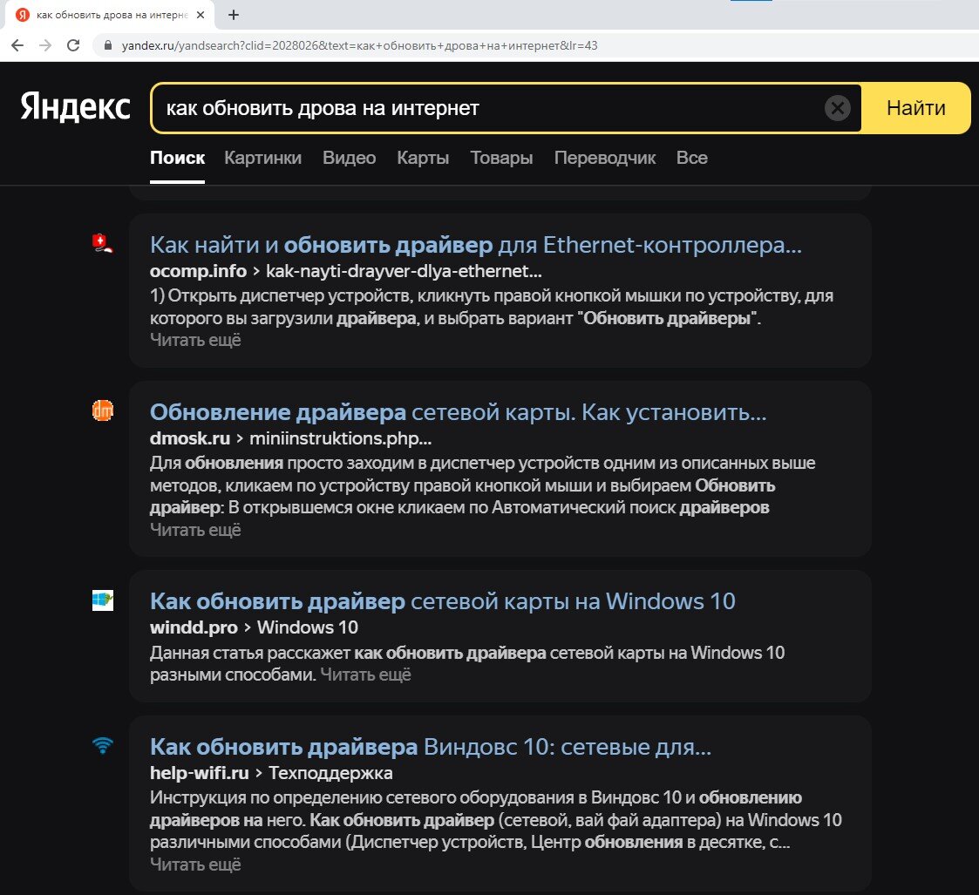Click the windd.pro domain link

(194, 627)
